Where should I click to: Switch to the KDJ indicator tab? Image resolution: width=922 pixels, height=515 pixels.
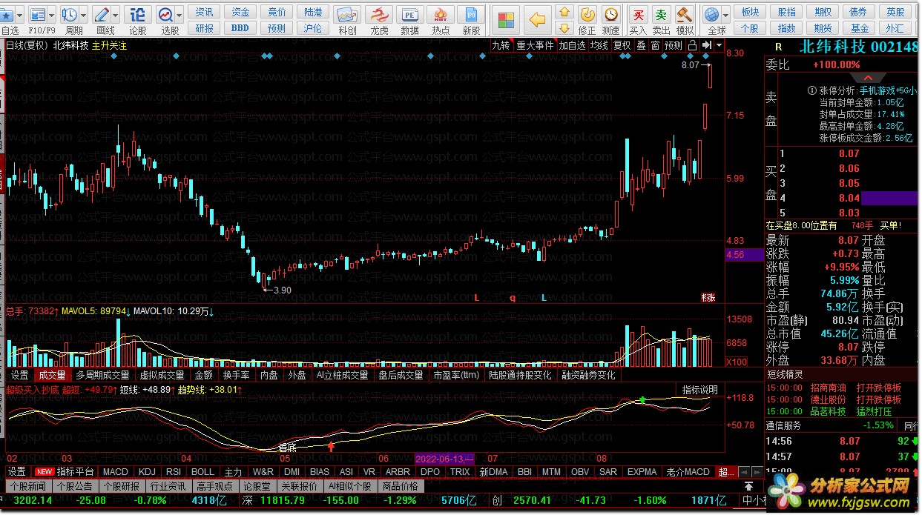click(x=147, y=471)
